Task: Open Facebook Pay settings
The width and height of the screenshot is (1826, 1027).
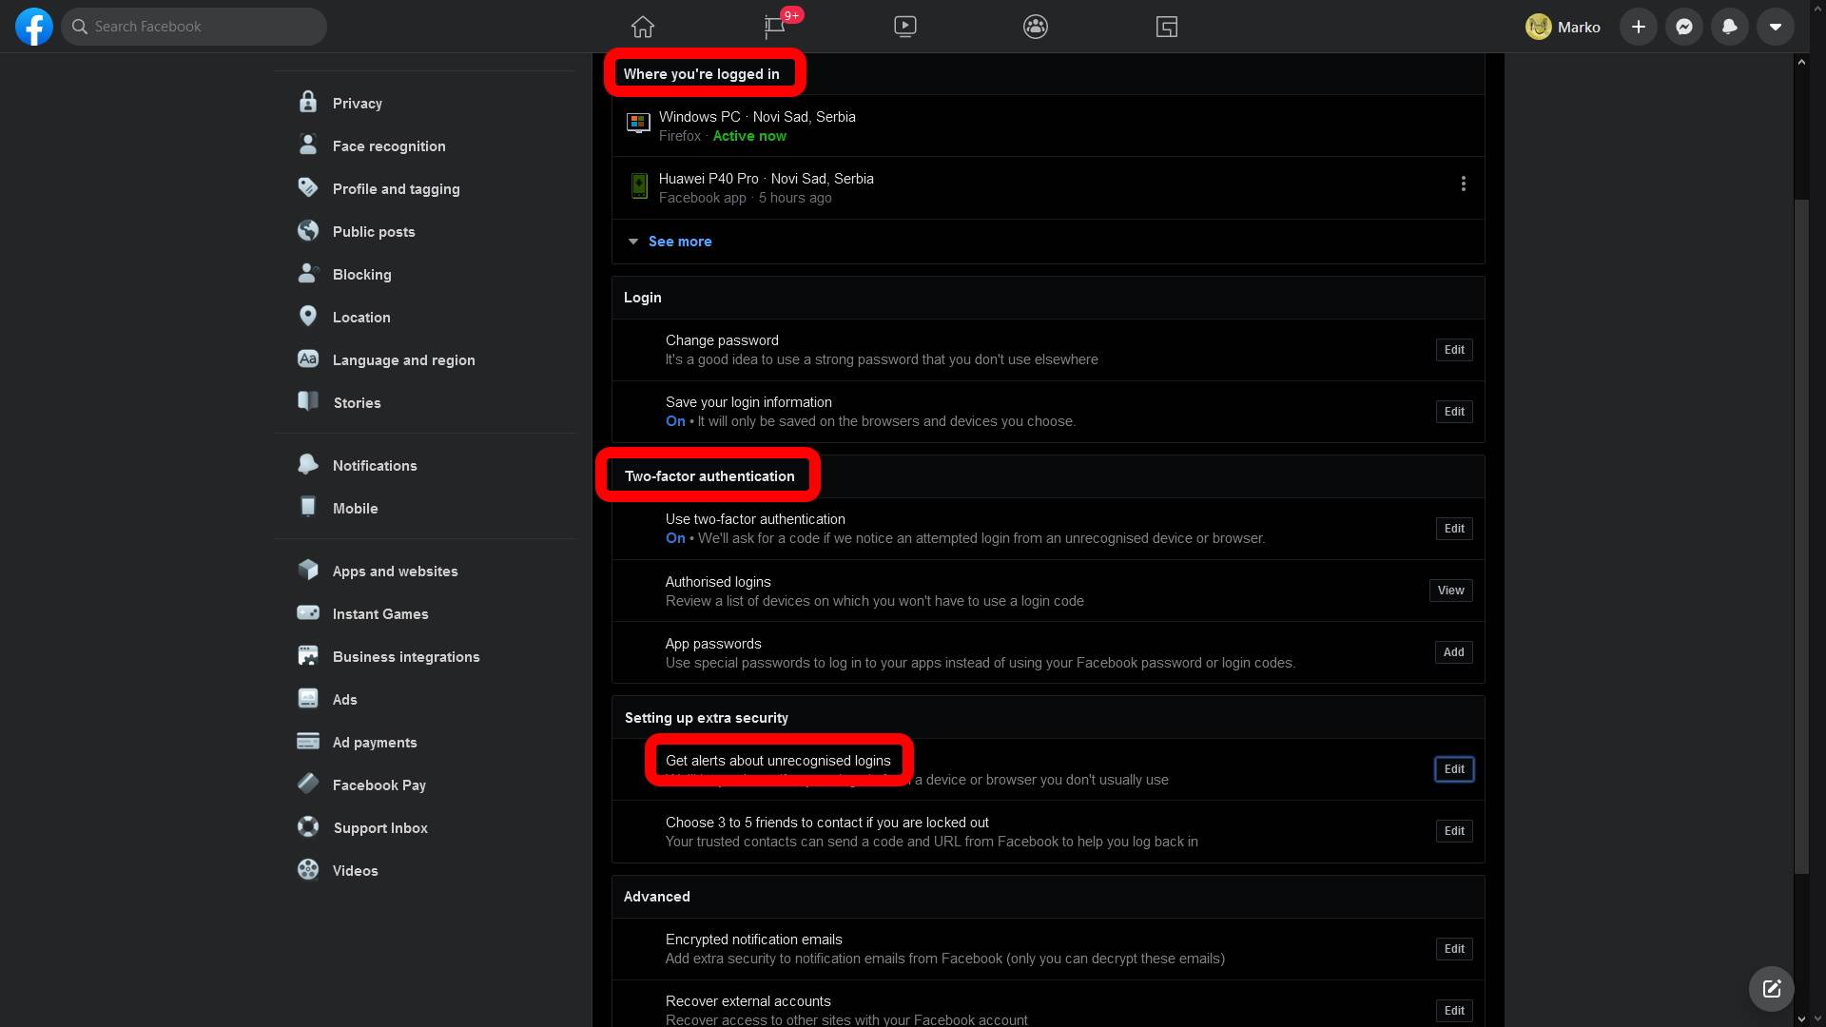Action: pos(379,785)
